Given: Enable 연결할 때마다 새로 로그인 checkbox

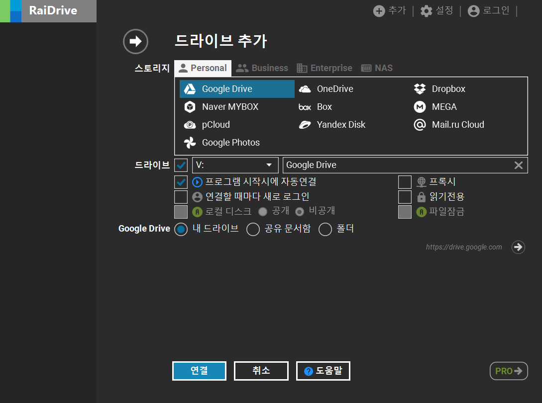Looking at the screenshot, I should (181, 197).
